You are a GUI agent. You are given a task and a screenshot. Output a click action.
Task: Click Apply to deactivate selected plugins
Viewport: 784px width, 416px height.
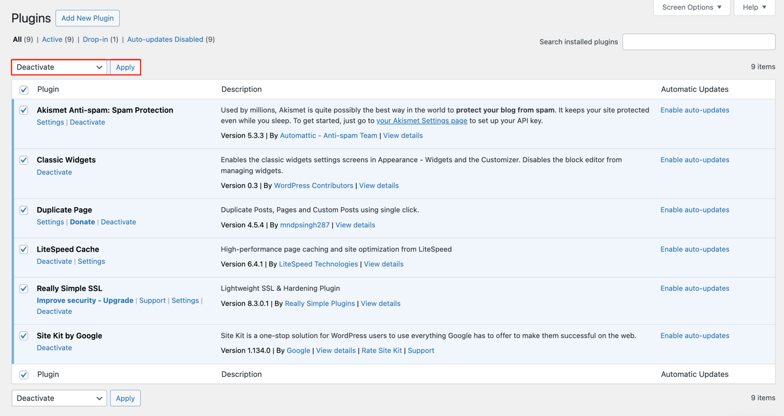[x=125, y=67]
